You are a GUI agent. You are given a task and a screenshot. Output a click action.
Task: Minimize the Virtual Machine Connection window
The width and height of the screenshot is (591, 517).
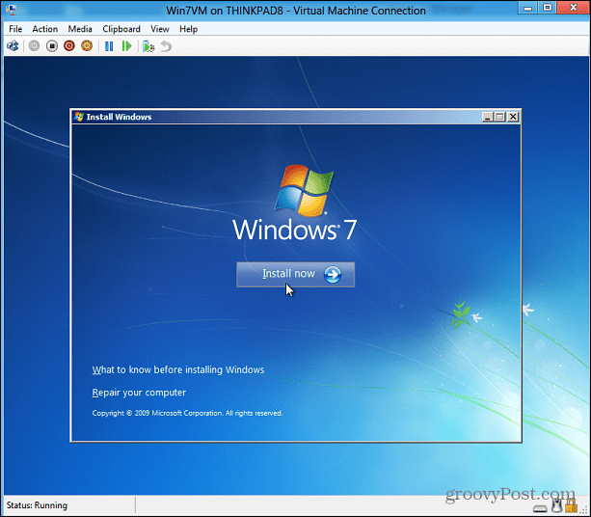[528, 8]
